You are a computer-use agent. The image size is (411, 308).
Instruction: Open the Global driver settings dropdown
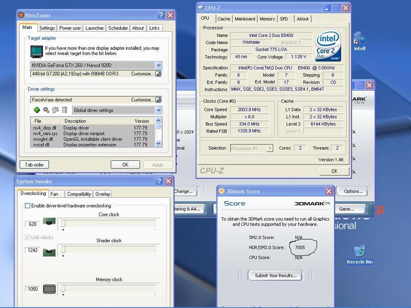click(158, 110)
